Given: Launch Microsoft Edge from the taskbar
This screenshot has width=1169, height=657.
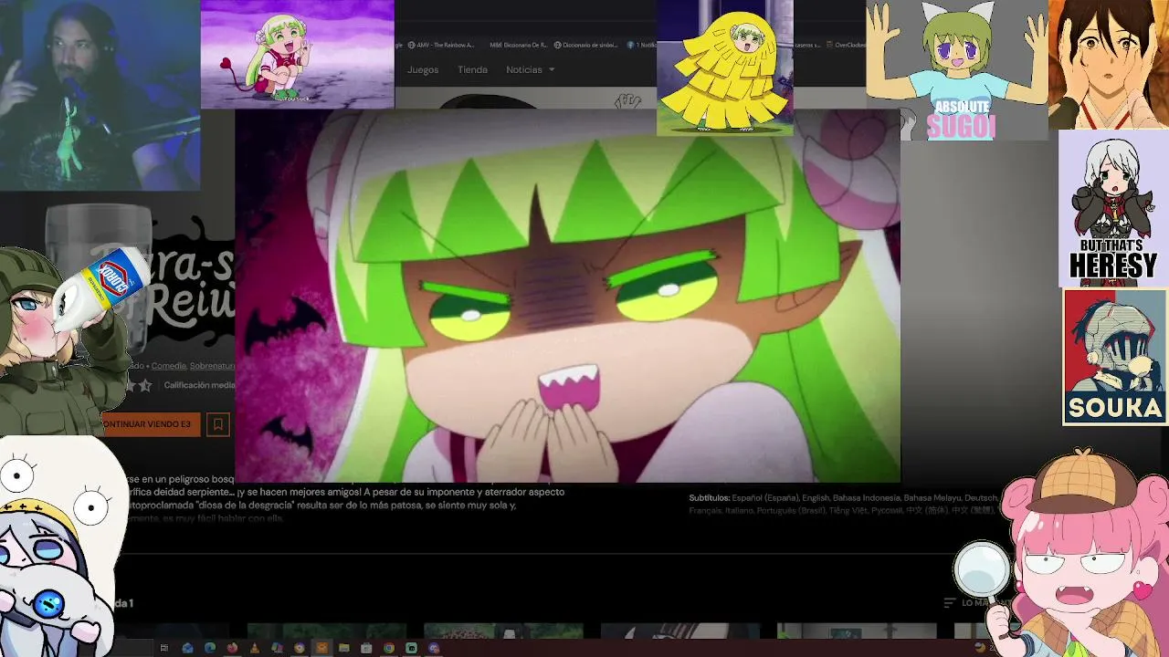Looking at the screenshot, I should coord(210,648).
